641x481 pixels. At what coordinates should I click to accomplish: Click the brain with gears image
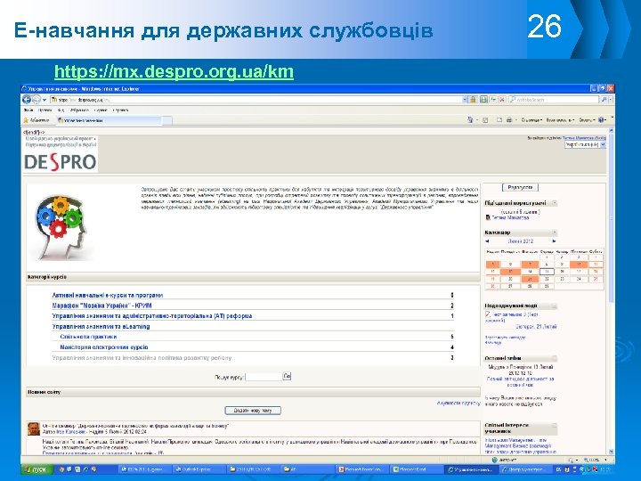coord(61,227)
